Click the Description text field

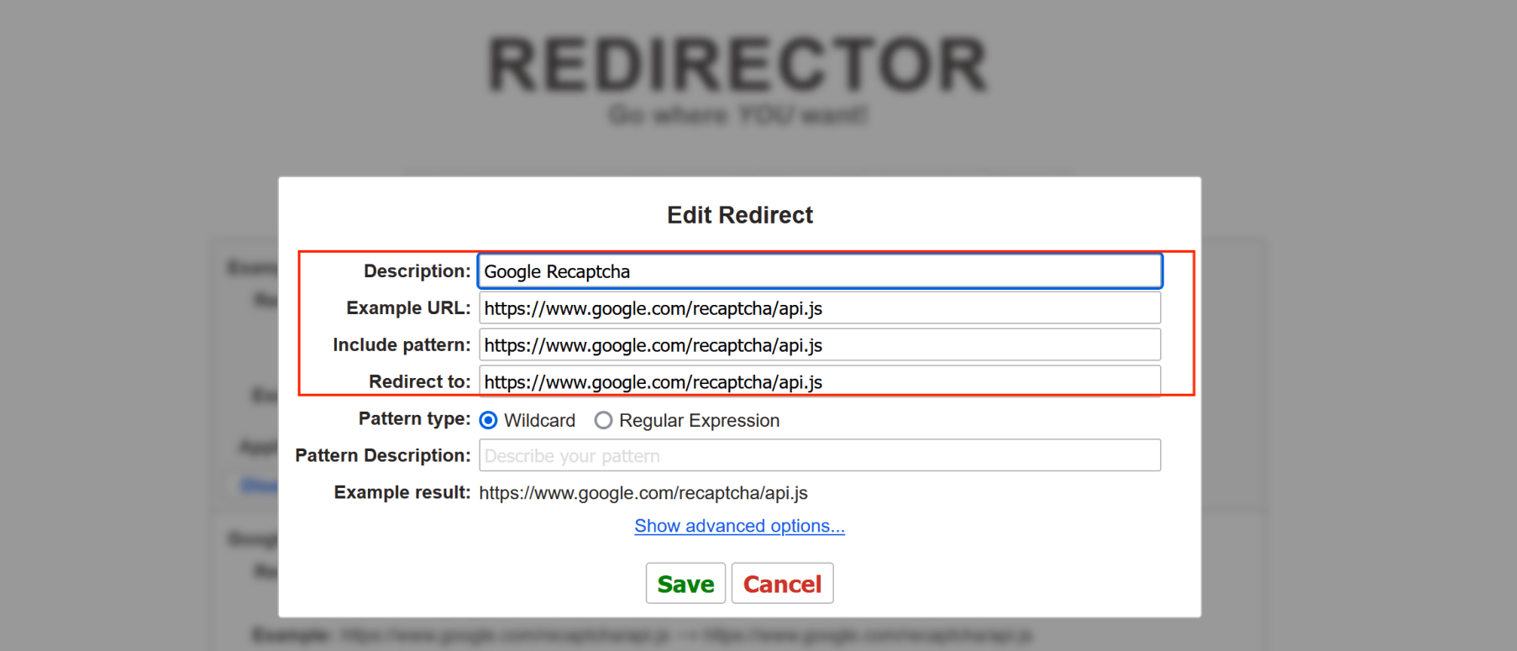819,271
